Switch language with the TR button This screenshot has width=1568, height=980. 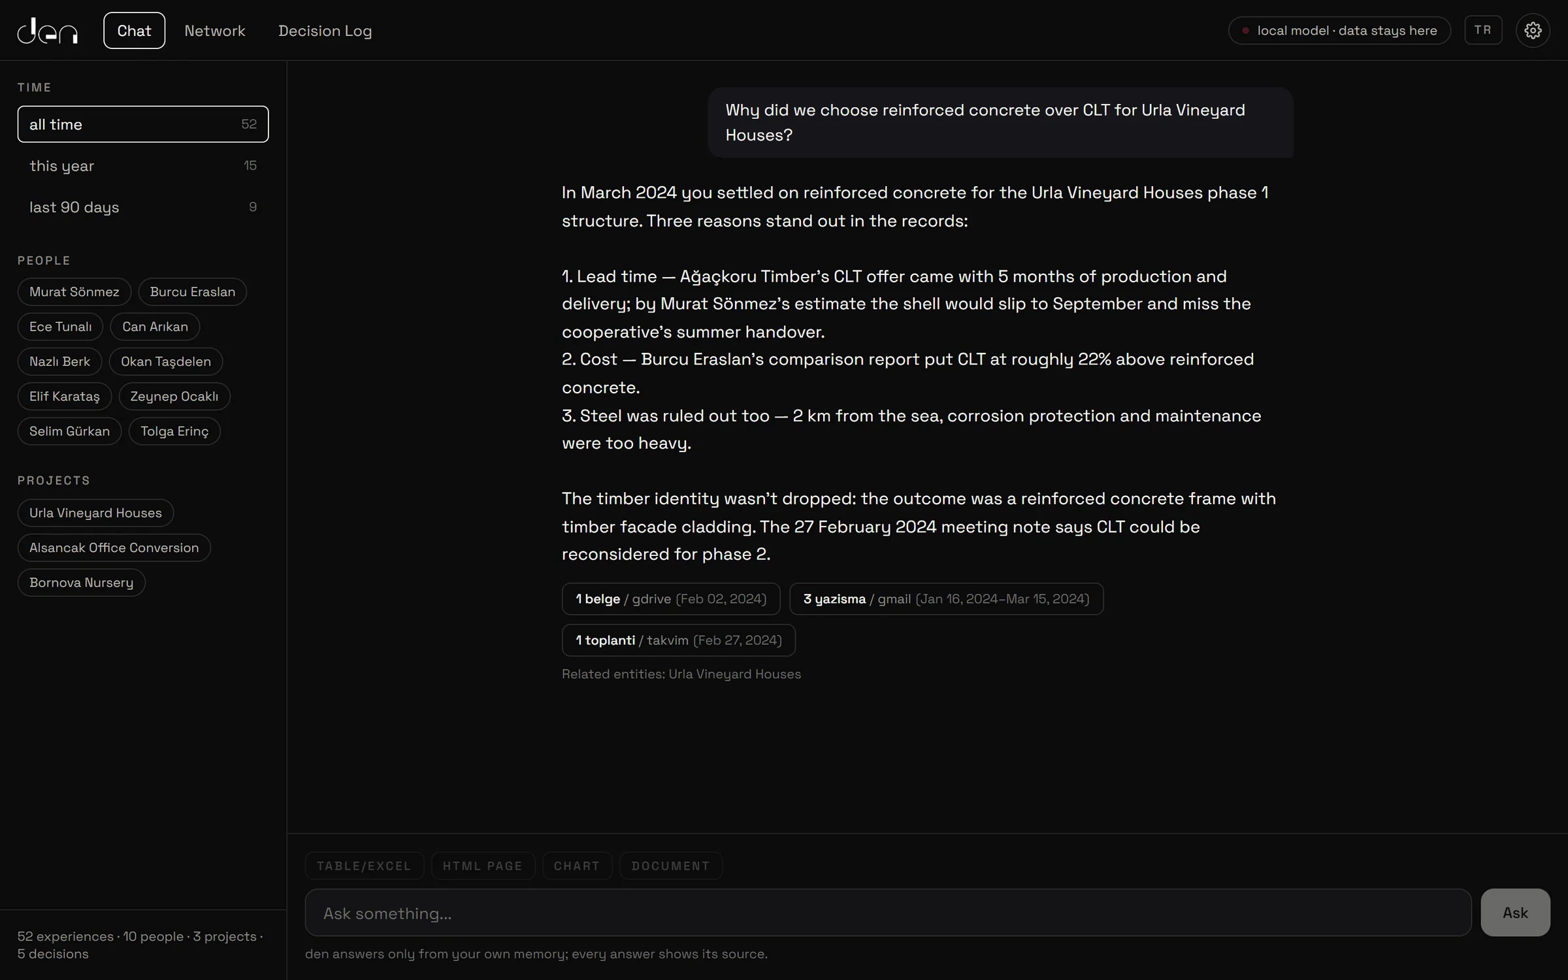pyautogui.click(x=1483, y=30)
